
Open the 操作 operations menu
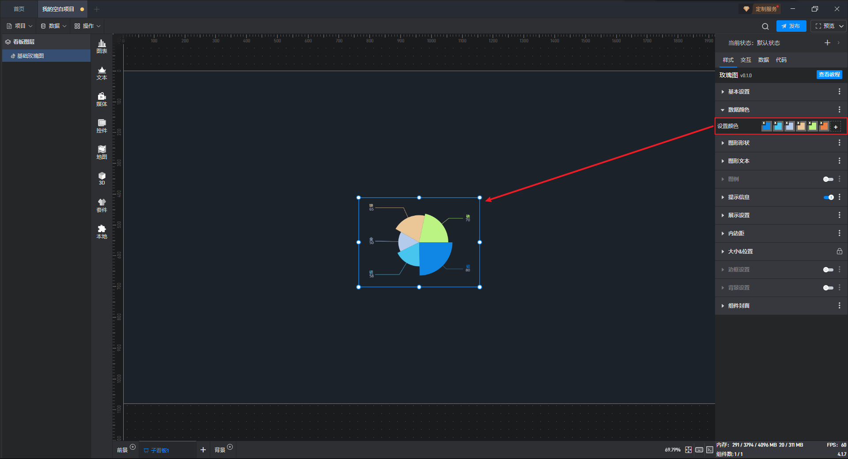point(87,26)
